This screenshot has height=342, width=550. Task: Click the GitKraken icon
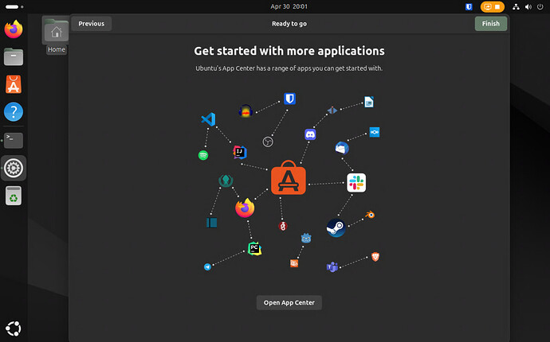coord(226,181)
